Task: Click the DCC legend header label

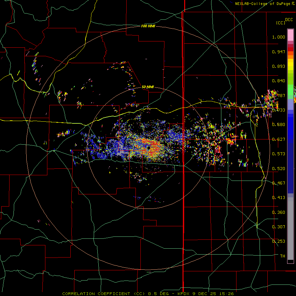Action: pyautogui.click(x=289, y=20)
